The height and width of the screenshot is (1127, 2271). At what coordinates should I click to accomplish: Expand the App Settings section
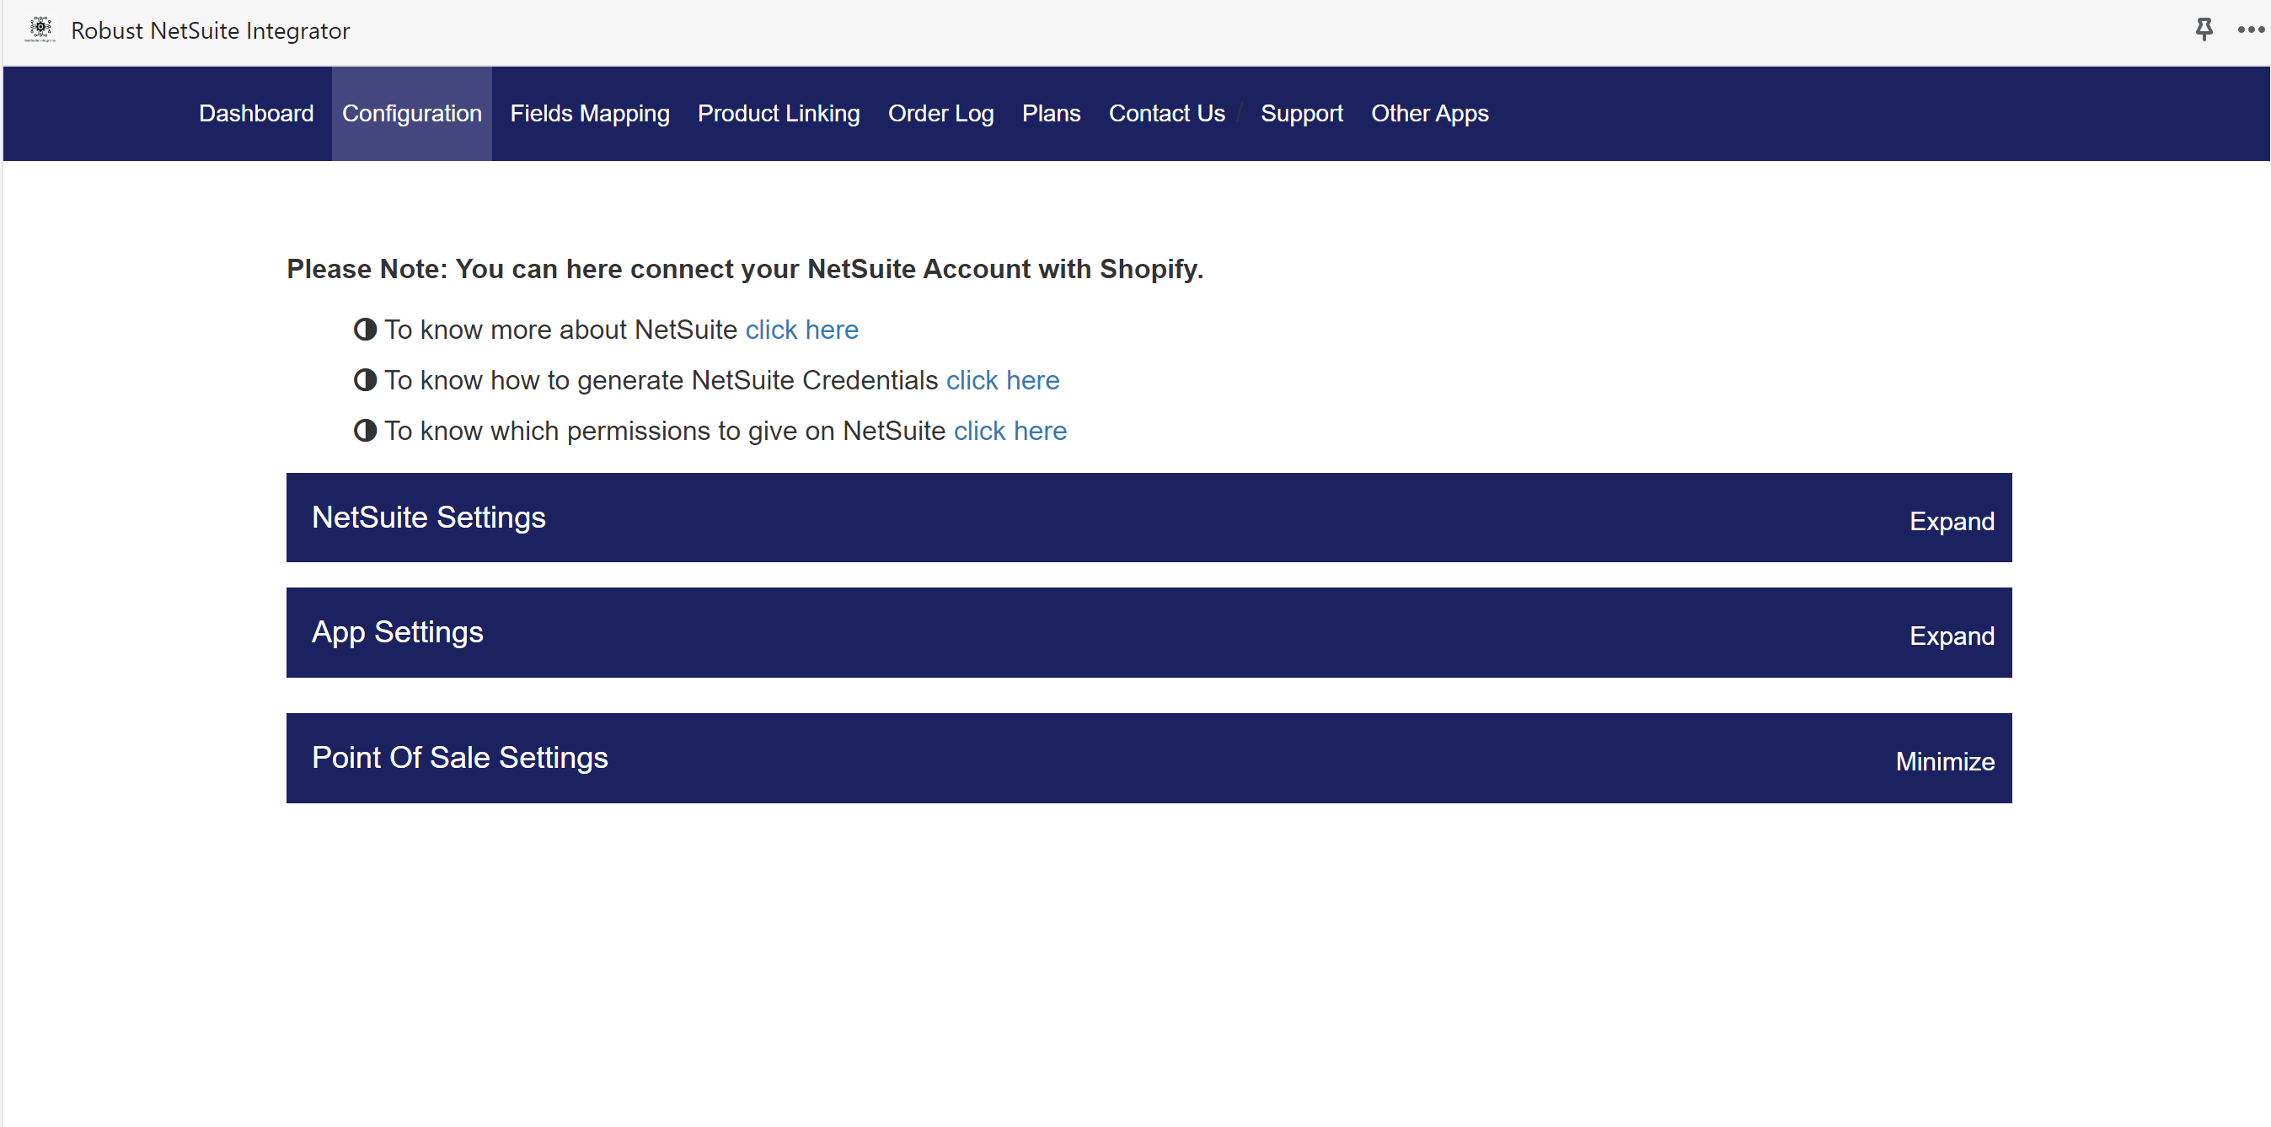point(1951,636)
